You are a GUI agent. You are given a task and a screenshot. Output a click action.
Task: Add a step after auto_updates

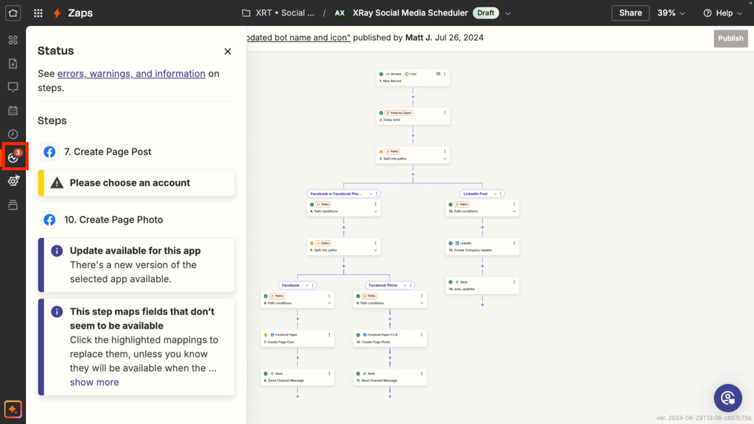coord(482,305)
